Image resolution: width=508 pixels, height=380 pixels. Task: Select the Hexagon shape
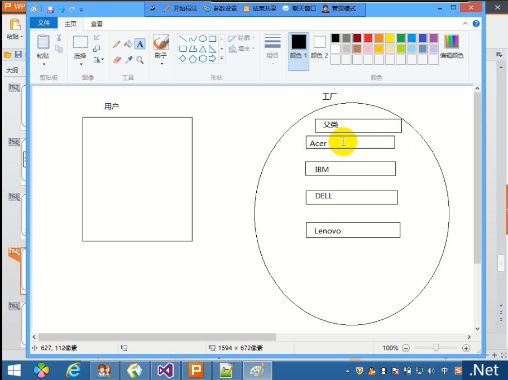(x=203, y=59)
